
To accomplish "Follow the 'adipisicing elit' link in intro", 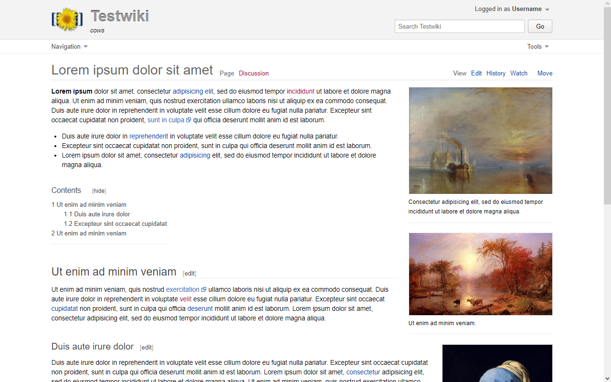I will [x=193, y=91].
